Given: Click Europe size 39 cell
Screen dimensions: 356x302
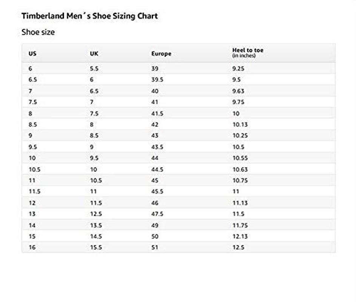Looking at the screenshot, I should click(x=155, y=69).
